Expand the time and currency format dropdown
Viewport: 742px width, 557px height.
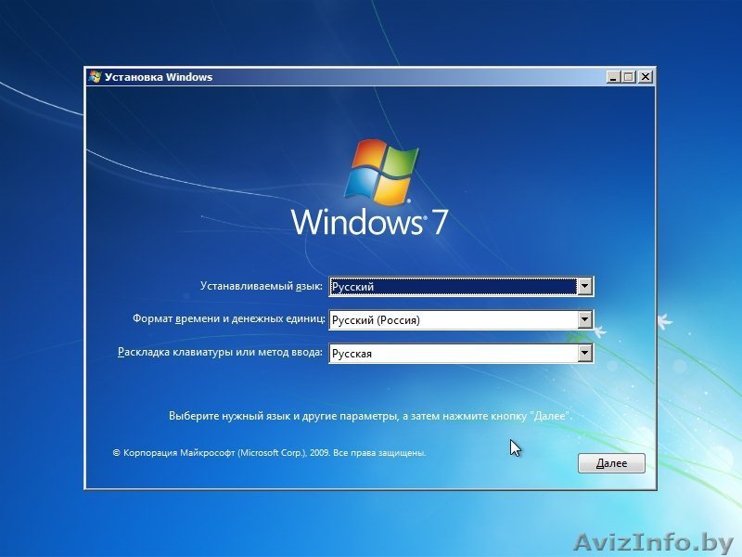click(585, 318)
